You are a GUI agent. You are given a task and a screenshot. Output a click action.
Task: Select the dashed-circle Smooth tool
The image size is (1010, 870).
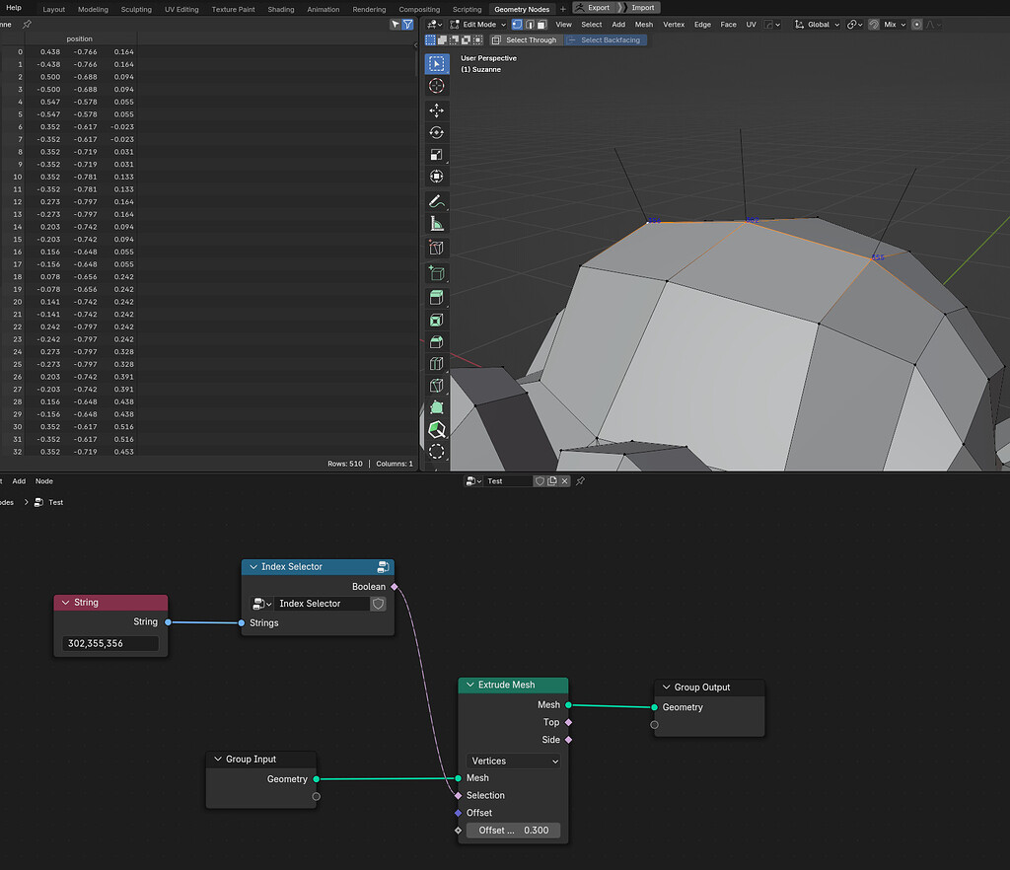coord(437,452)
